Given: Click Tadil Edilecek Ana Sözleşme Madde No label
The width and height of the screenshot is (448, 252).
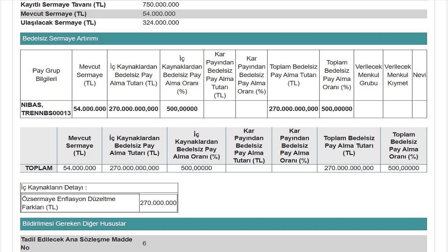Looking at the screenshot, I should (x=77, y=243).
